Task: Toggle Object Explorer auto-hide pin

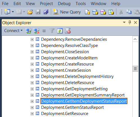Action: (130, 22)
